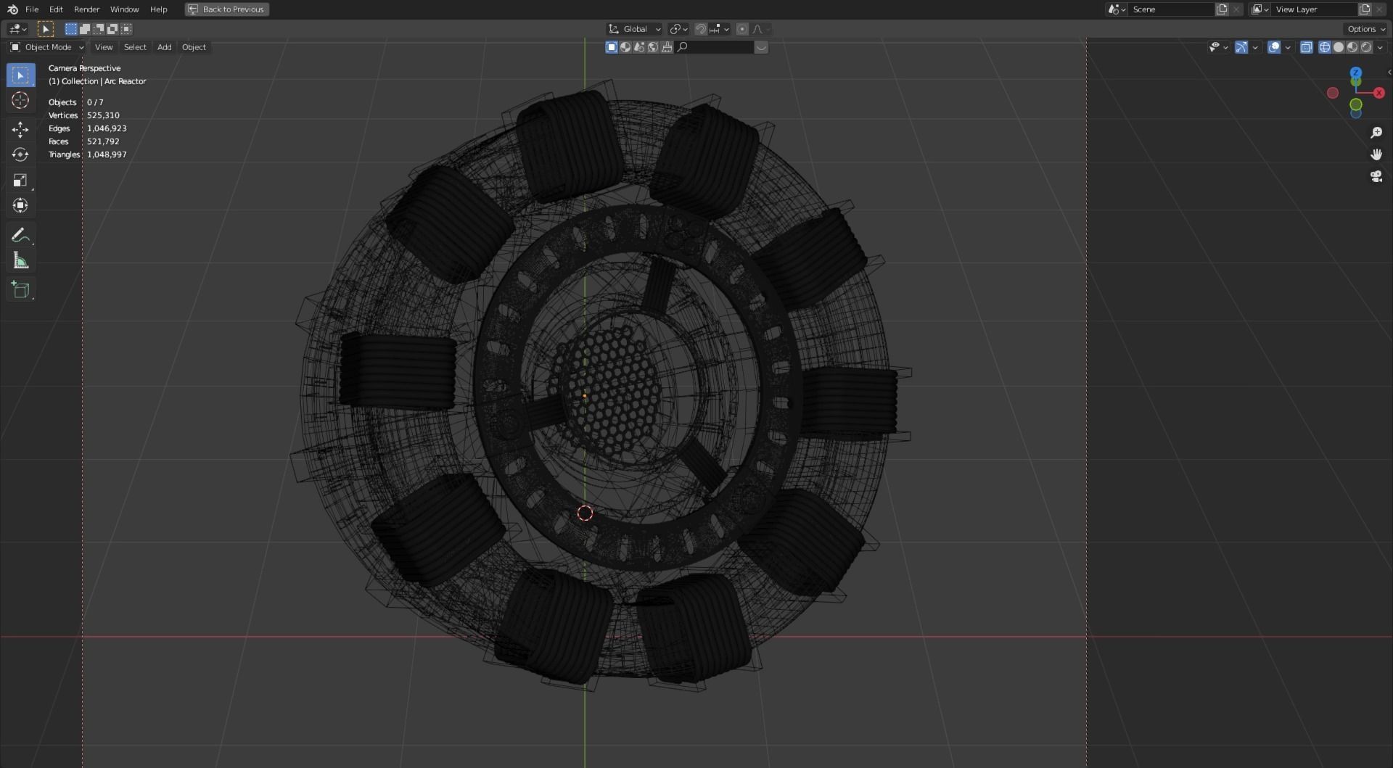Open the Help menu

(x=158, y=9)
